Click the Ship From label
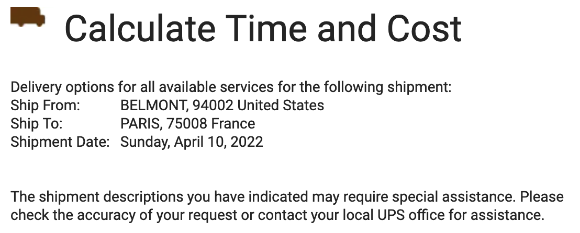The image size is (580, 233). [45, 105]
